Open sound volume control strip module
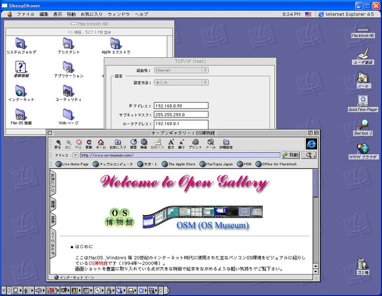This screenshot has height=296, width=382. point(40,290)
